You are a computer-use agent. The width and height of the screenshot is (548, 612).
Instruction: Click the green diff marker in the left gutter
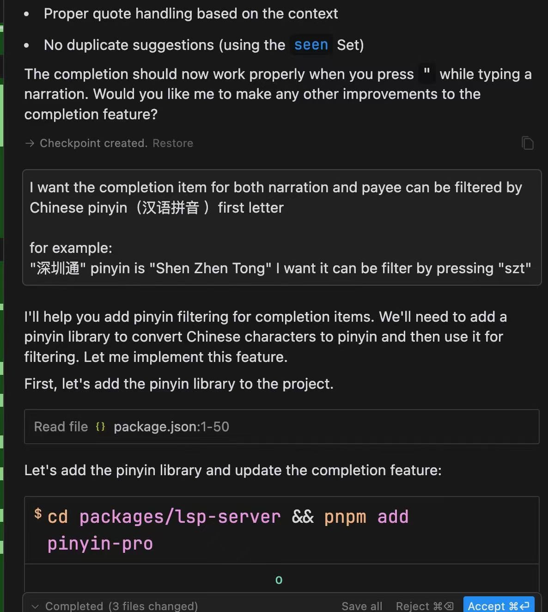pyautogui.click(x=2, y=116)
